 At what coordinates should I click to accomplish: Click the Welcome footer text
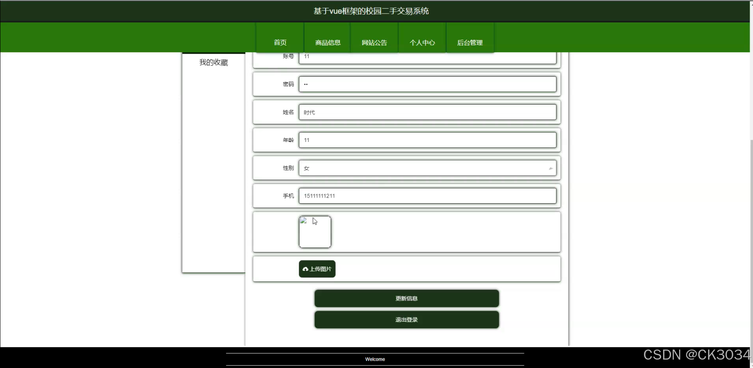(x=375, y=359)
